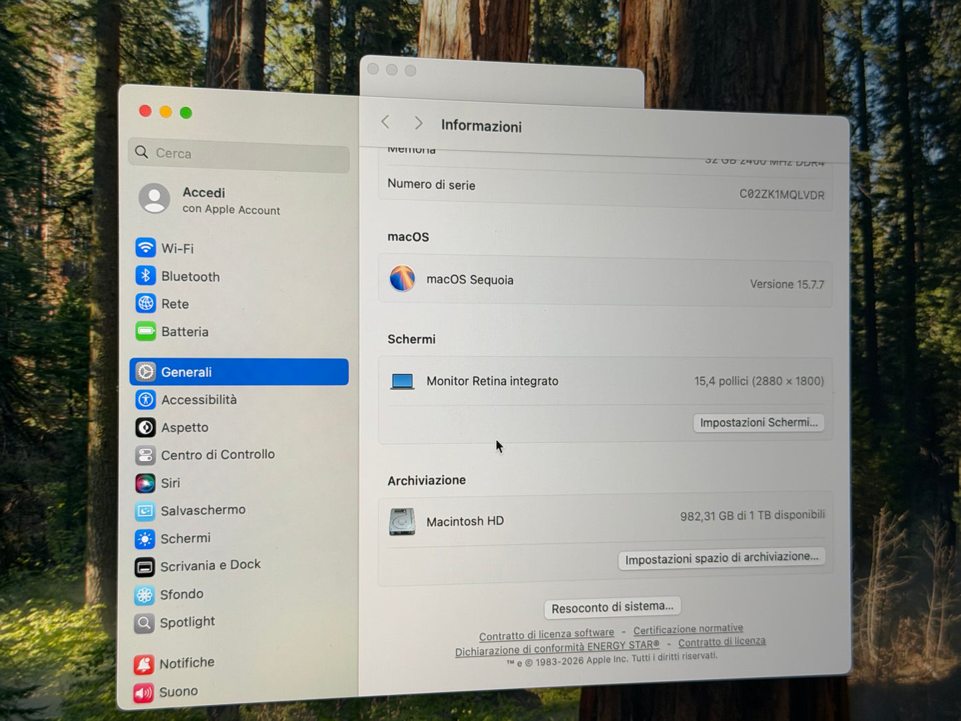Select Scrivania e Dock label

pos(210,565)
